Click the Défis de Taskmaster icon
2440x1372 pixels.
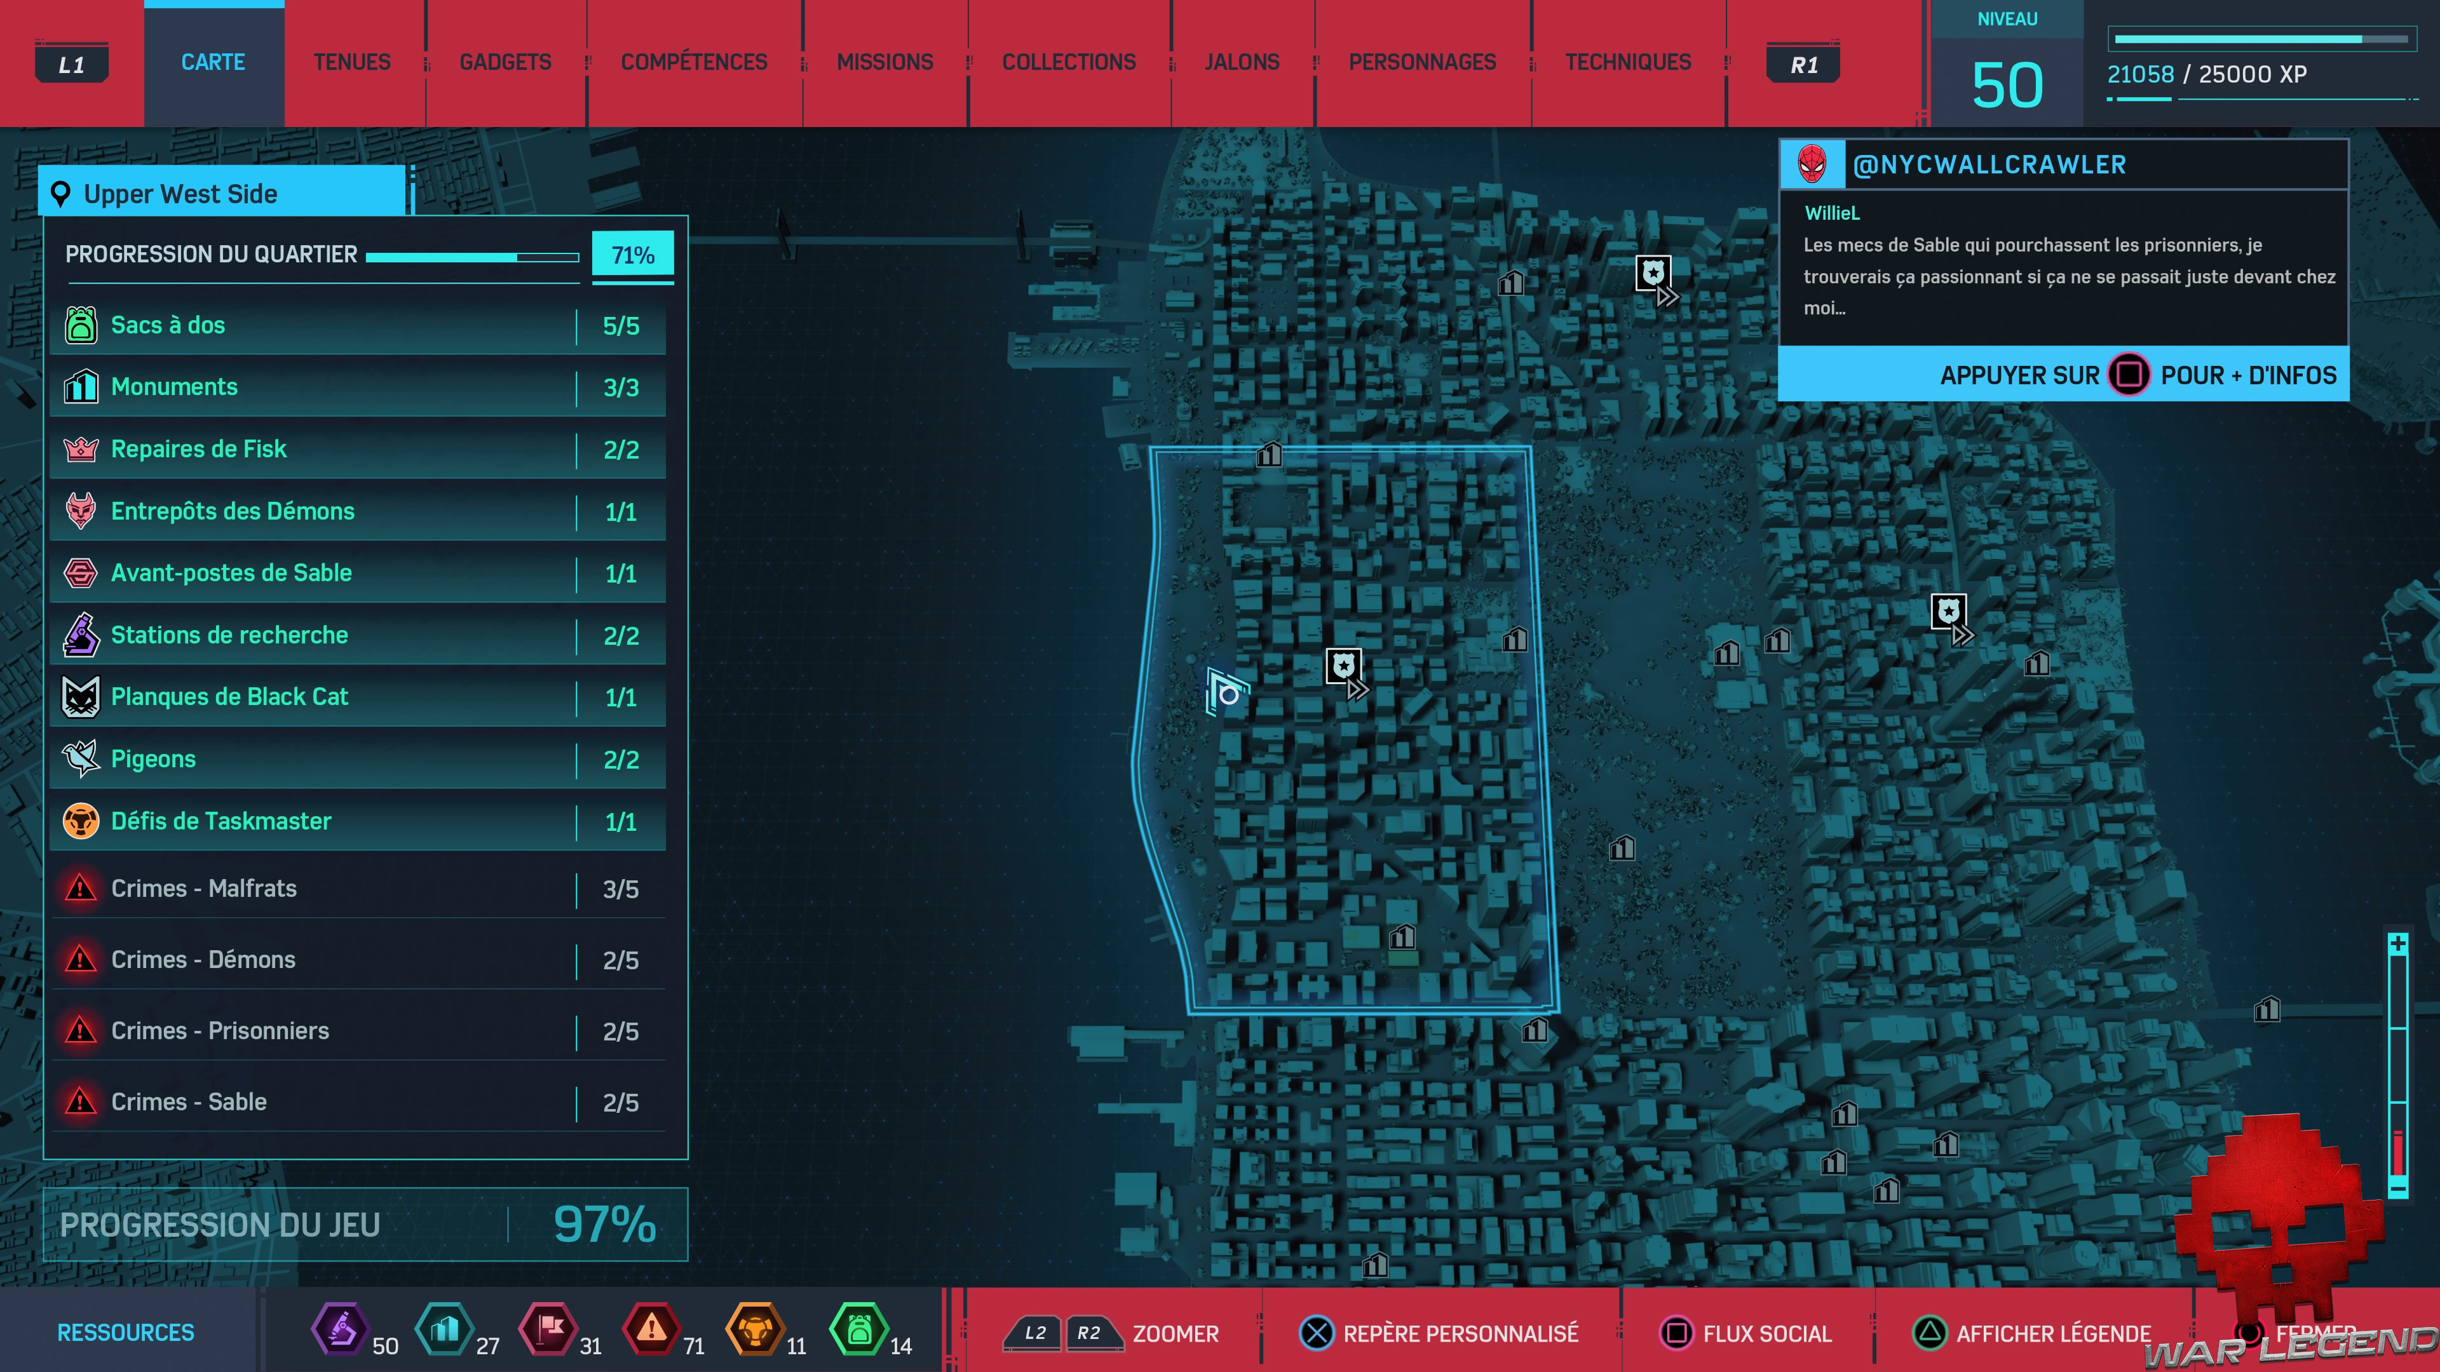tap(81, 821)
